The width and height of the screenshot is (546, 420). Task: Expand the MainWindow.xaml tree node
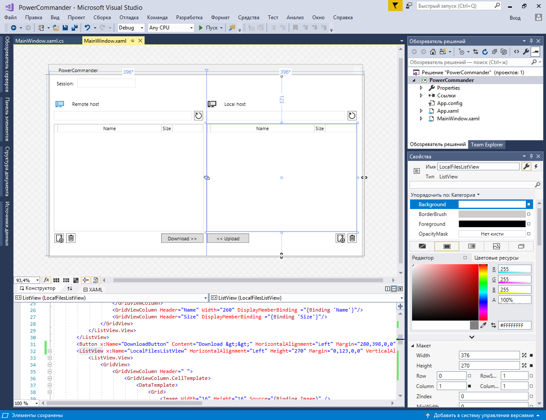pyautogui.click(x=421, y=119)
